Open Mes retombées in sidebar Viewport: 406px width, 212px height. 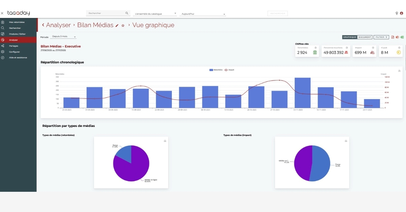point(17,22)
